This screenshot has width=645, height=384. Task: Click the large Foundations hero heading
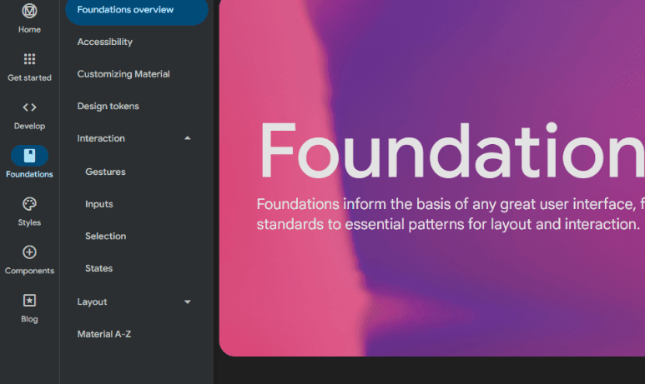coord(451,151)
